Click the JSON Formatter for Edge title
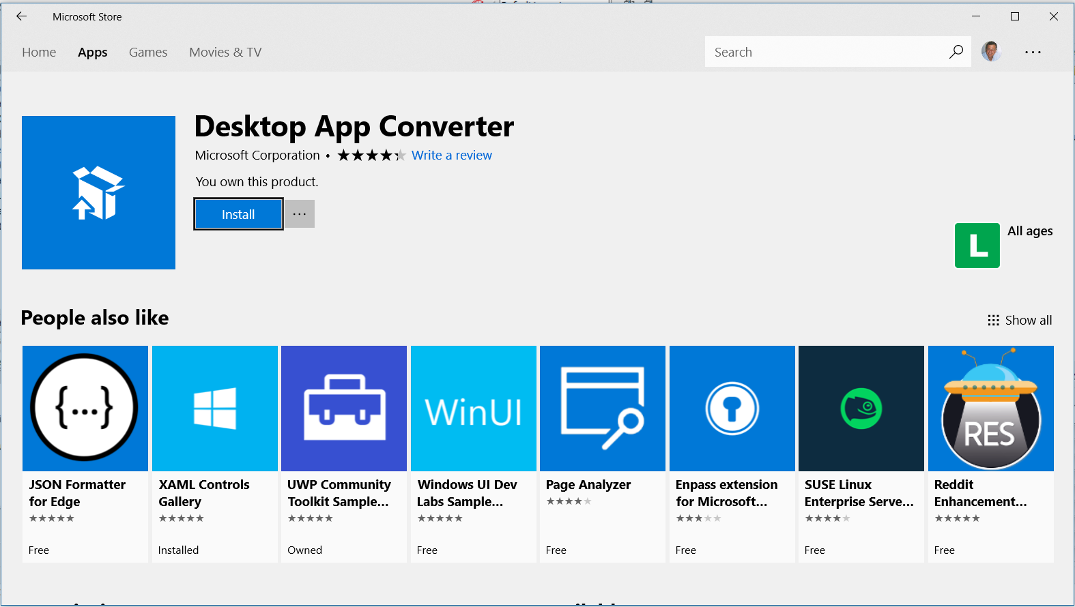Viewport: 1075px width, 607px height. [x=77, y=493]
